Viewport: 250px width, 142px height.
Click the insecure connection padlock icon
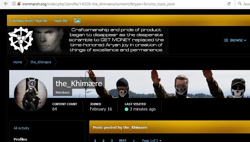(x=19, y=4)
